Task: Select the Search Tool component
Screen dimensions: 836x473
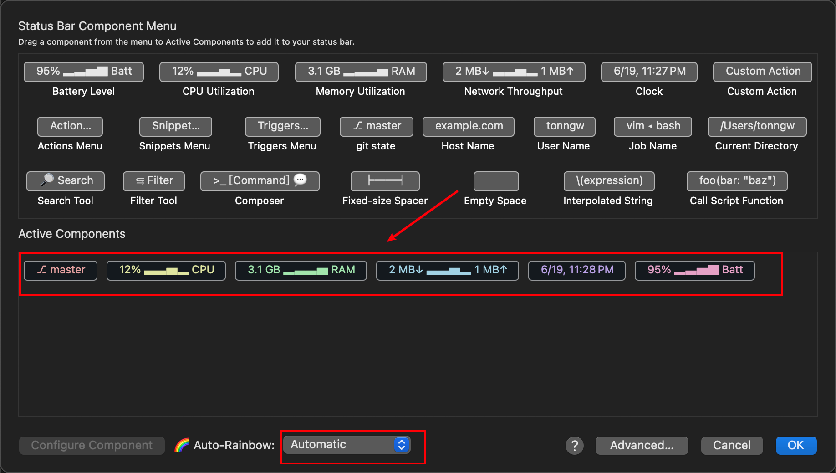Action: pos(66,181)
